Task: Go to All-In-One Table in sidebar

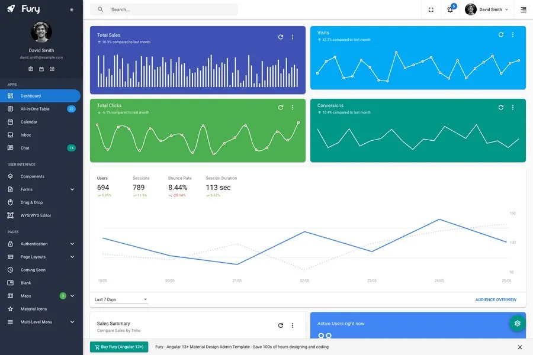Action: click(35, 109)
